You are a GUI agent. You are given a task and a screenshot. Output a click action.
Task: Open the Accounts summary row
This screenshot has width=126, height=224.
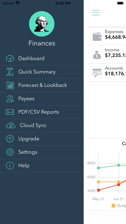pos(107,73)
